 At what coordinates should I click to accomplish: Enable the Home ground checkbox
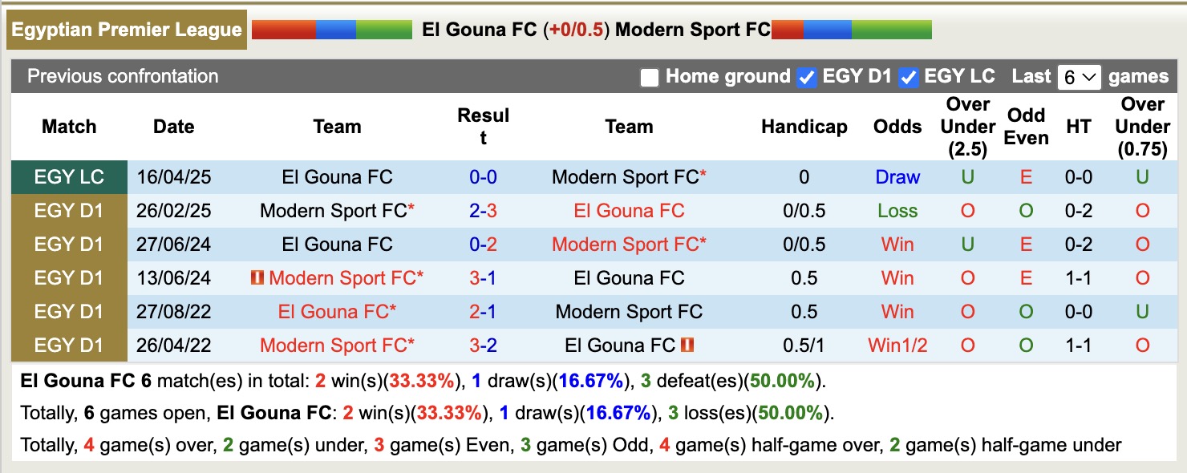point(650,77)
